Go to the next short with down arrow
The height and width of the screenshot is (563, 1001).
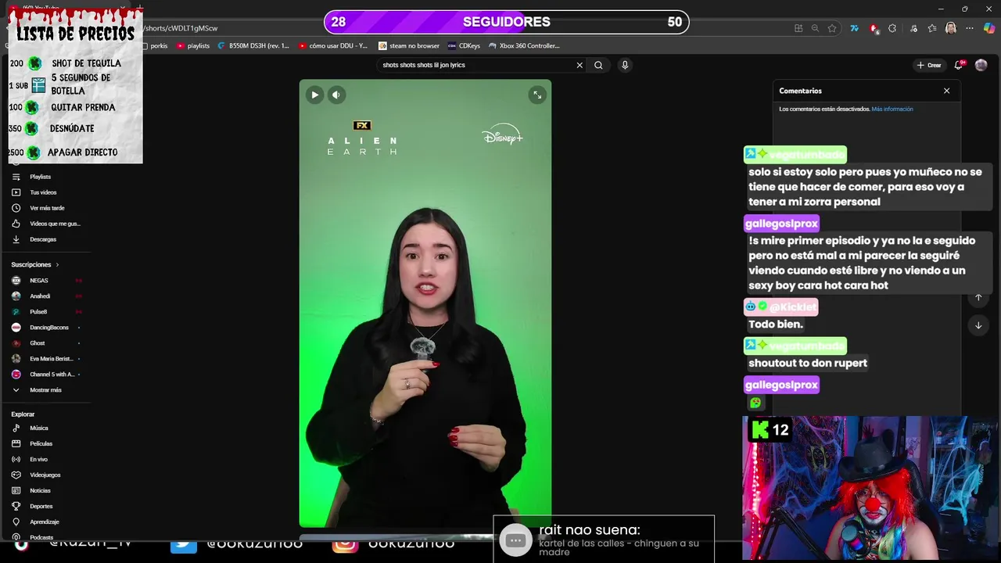(x=978, y=325)
